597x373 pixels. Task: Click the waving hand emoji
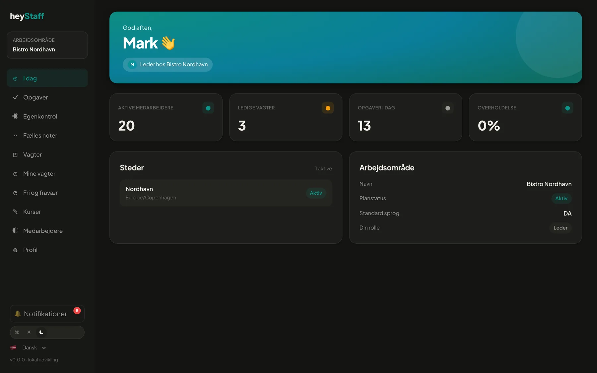pyautogui.click(x=168, y=43)
